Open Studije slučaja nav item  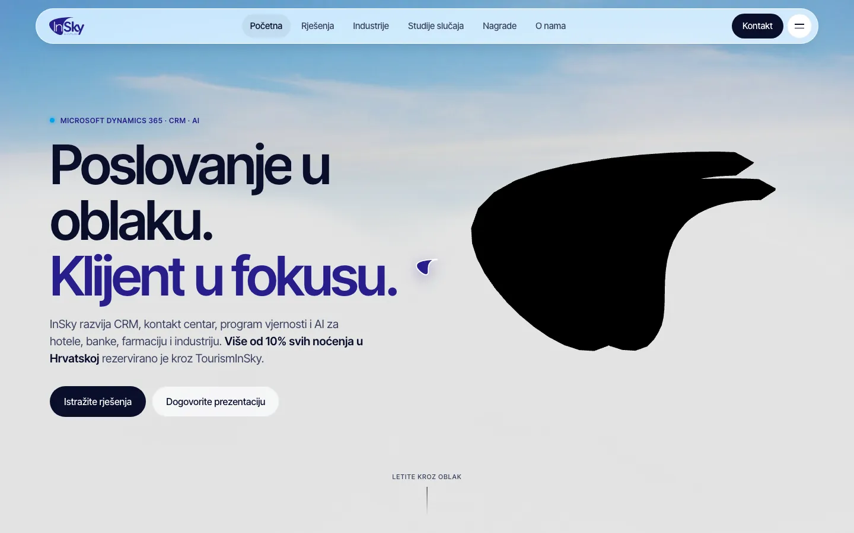coord(436,26)
